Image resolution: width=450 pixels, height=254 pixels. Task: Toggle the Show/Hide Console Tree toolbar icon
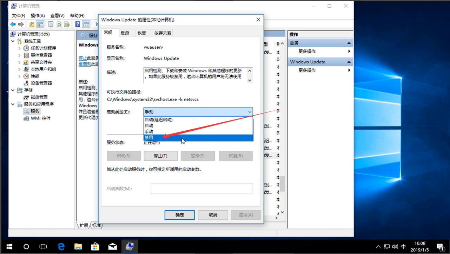(40, 24)
